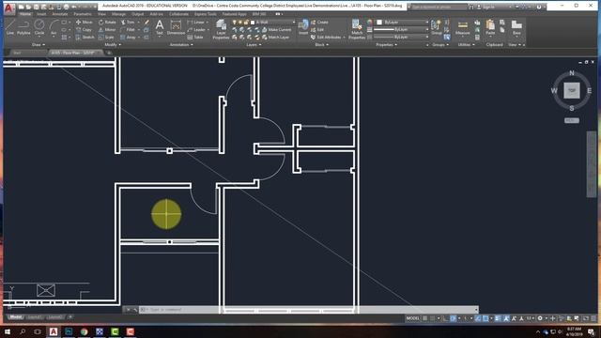Click the Array tool

(128, 38)
